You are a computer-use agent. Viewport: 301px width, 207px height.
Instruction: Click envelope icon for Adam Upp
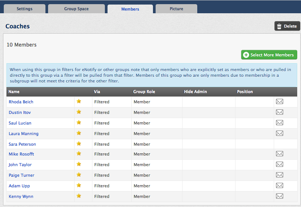click(x=279, y=185)
